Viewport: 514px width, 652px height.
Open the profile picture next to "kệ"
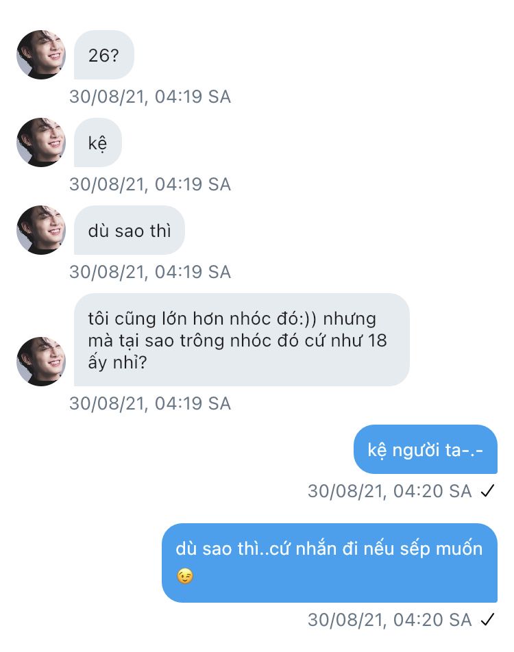pos(41,142)
